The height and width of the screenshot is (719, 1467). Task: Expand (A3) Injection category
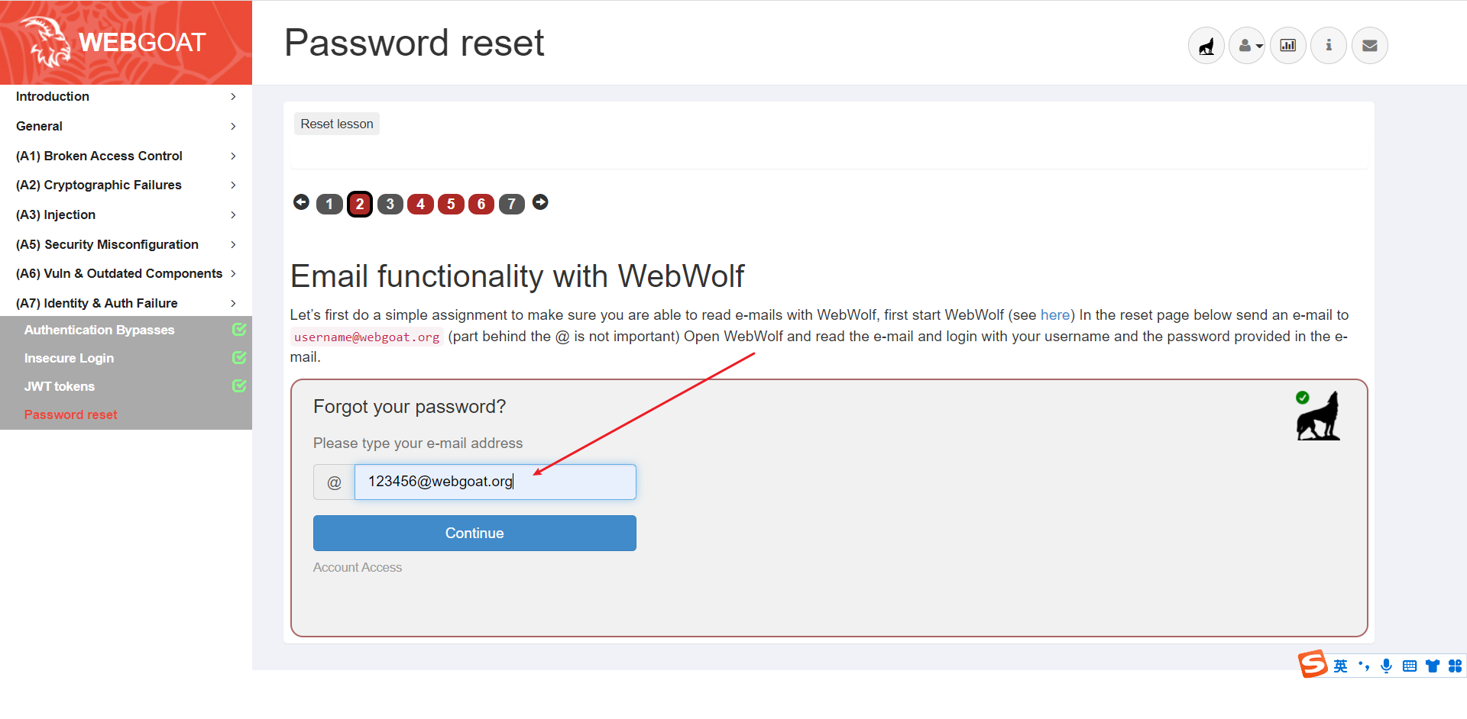(x=126, y=214)
